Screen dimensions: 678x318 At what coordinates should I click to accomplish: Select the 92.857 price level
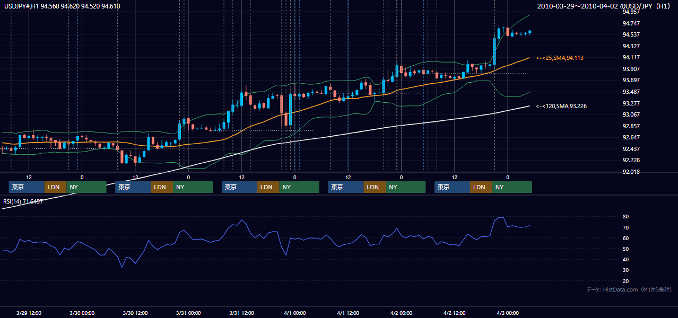point(630,126)
